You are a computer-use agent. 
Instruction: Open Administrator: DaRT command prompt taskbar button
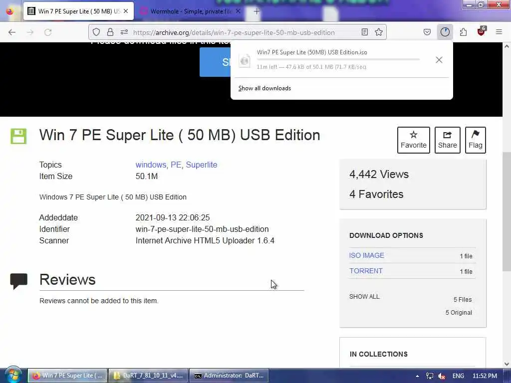tap(229, 376)
